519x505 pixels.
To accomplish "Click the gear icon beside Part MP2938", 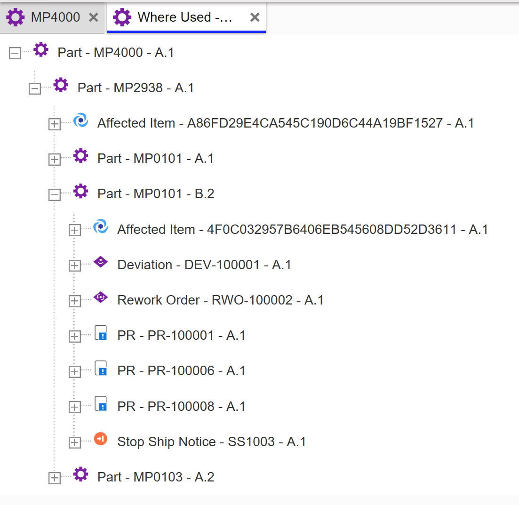I will [61, 85].
